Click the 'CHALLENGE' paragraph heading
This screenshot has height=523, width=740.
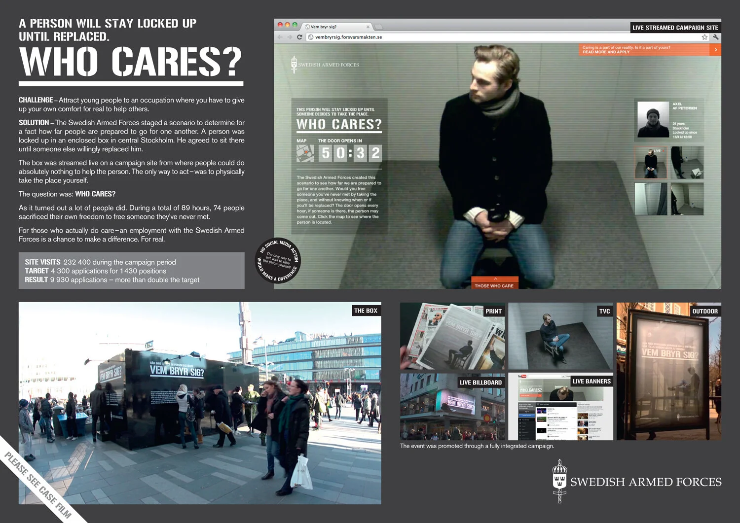click(36, 100)
